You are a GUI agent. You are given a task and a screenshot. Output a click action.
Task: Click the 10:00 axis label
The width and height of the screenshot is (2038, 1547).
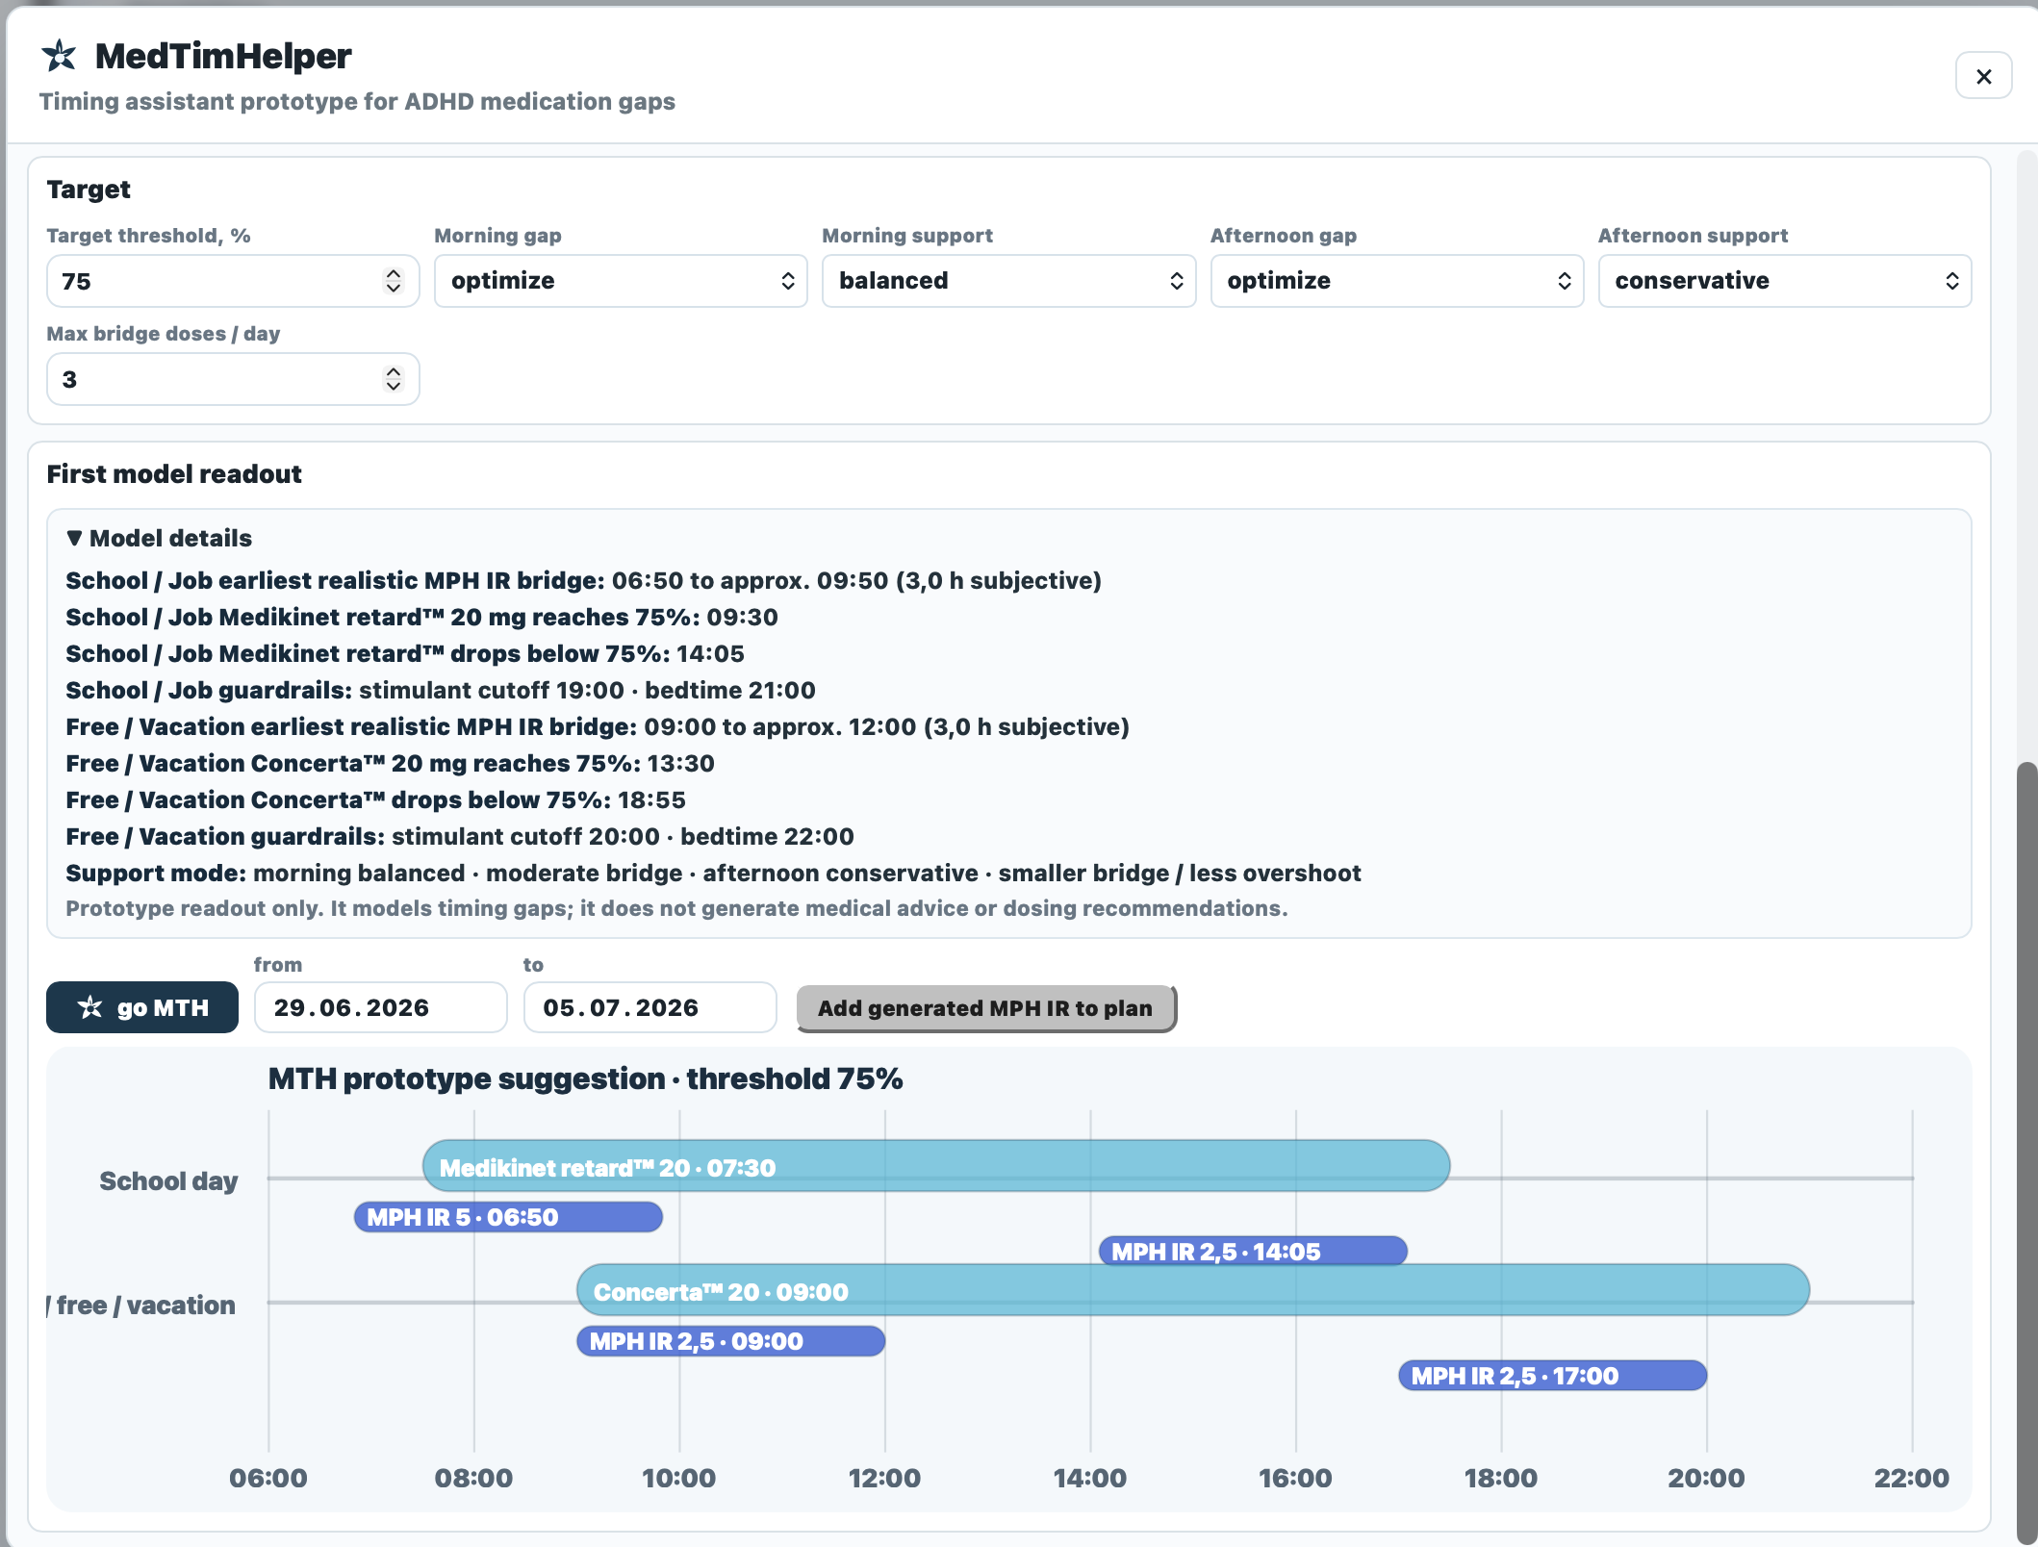tap(679, 1478)
